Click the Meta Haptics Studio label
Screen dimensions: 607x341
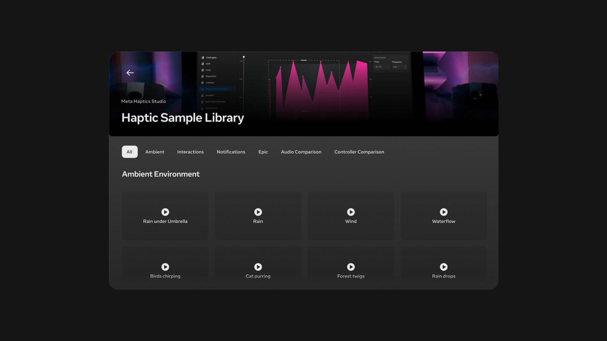point(144,101)
